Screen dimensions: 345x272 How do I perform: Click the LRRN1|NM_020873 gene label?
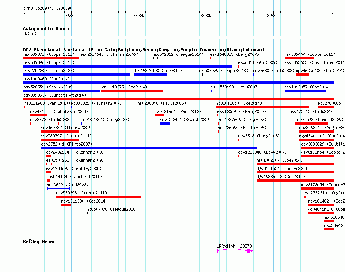(x=234, y=246)
